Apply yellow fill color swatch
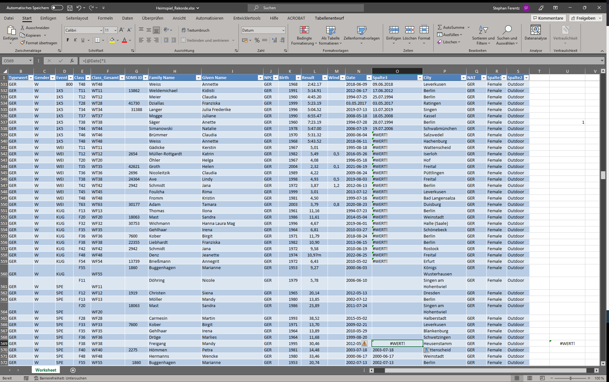The image size is (609, 382). (x=112, y=40)
